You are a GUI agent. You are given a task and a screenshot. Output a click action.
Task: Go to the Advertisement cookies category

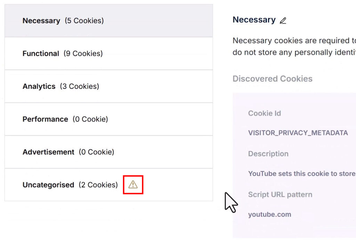[x=108, y=152]
